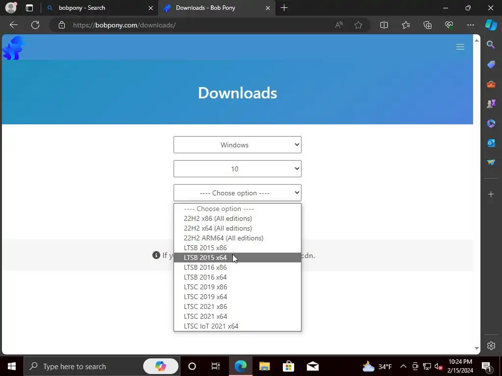502x376 pixels.
Task: Open Edge settings and more menu
Action: 470,25
